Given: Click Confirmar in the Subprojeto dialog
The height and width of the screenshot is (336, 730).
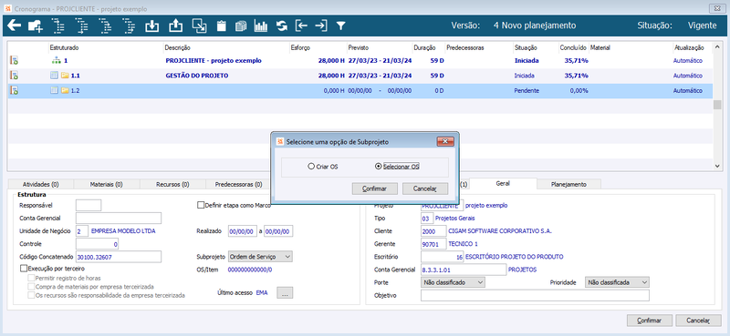Looking at the screenshot, I should tap(375, 188).
